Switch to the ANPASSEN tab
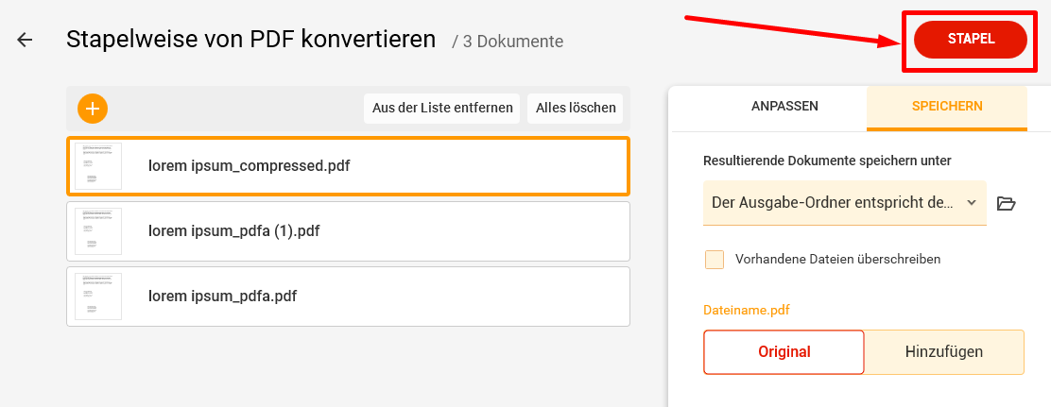This screenshot has height=407, width=1051. click(x=784, y=107)
